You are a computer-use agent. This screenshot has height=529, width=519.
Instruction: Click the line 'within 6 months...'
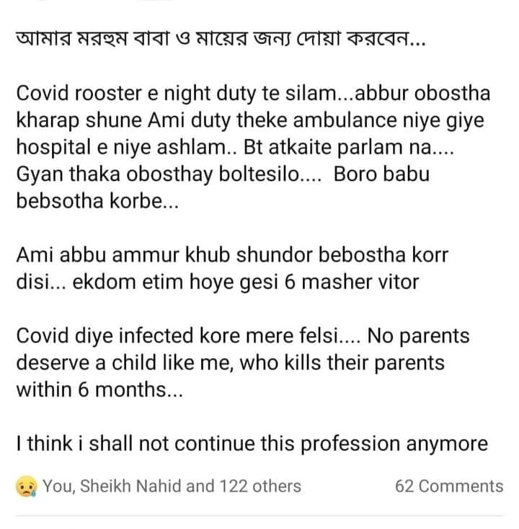[x=99, y=390]
